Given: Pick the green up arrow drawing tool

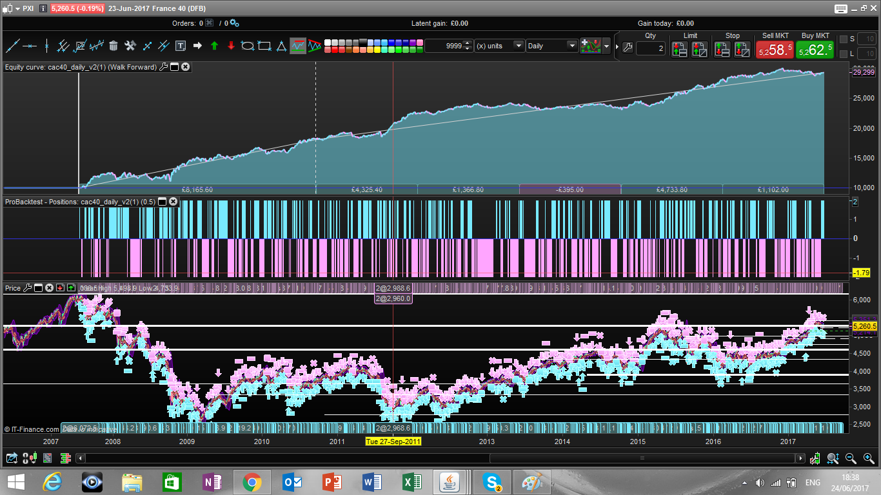Looking at the screenshot, I should tap(214, 46).
